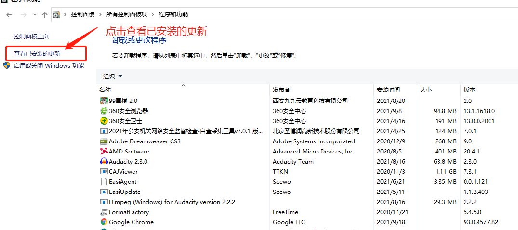Click FormatFactory version 5.4.5.0

472,212
